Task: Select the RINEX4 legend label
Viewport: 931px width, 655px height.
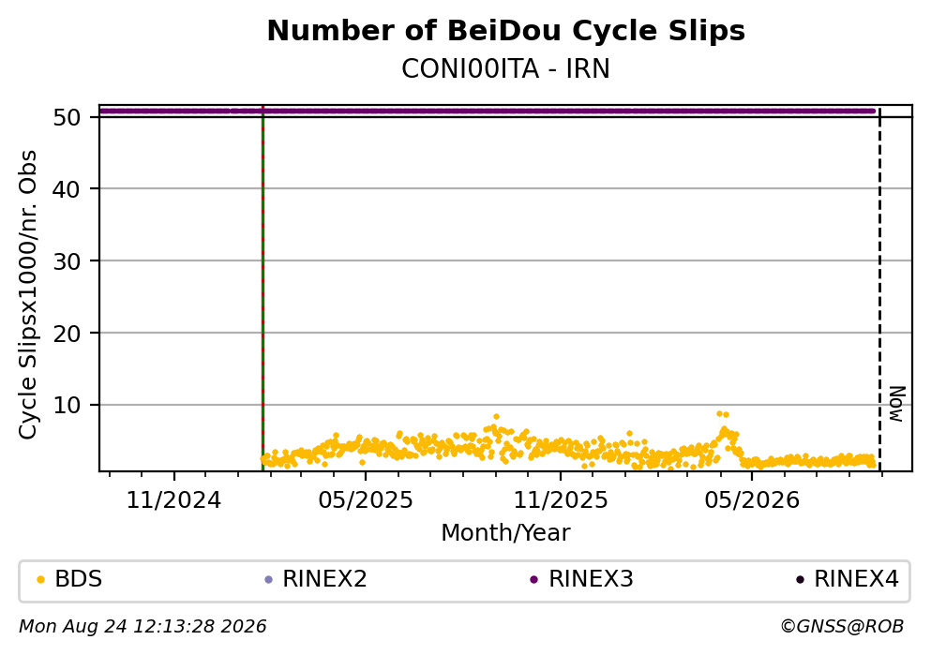Action: pyautogui.click(x=856, y=579)
